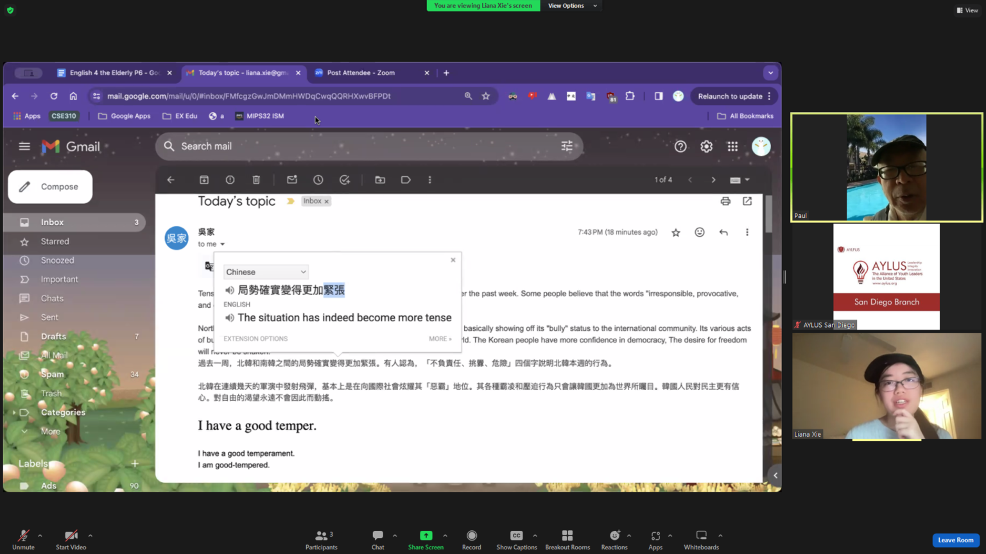The image size is (986, 554).
Task: Print the email
Action: (x=725, y=201)
